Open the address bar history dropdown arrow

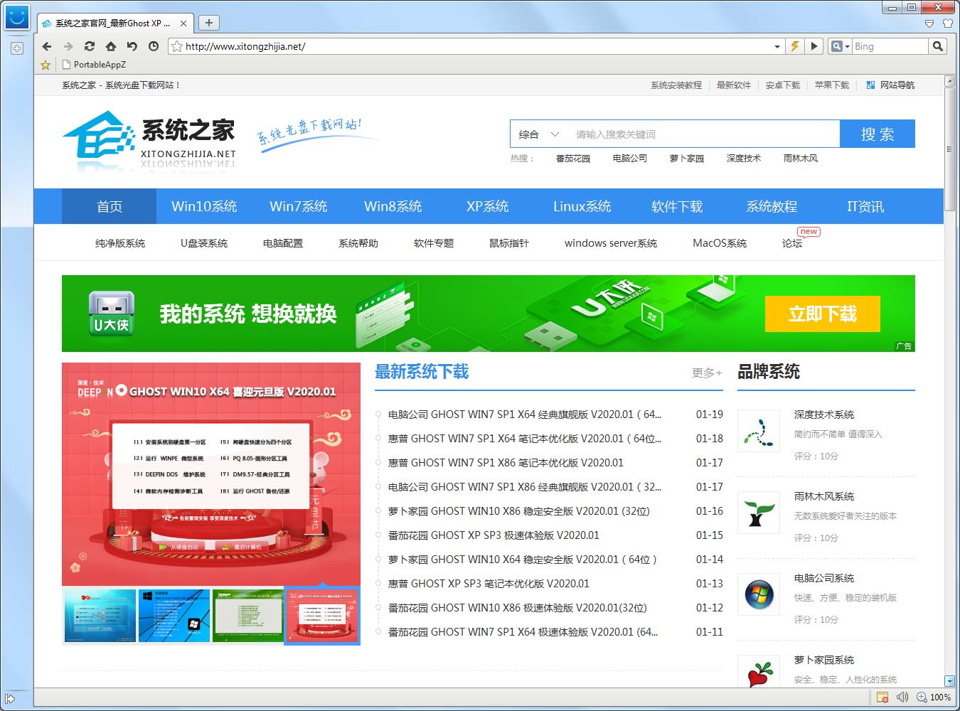pyautogui.click(x=777, y=46)
